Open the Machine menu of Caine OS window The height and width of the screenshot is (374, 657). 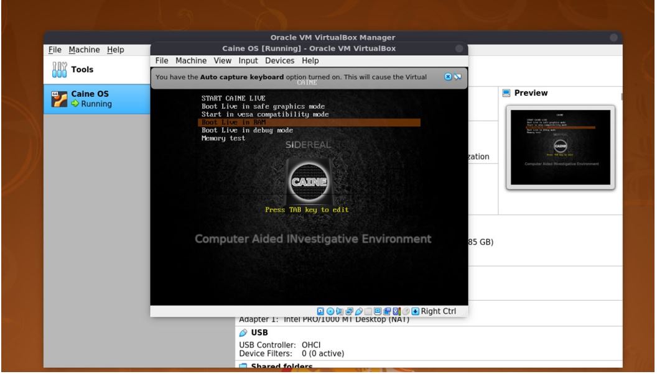tap(191, 61)
